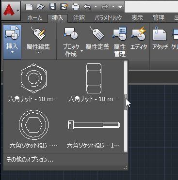Collapse the 挿入 button dropdown arrow
Viewport: 178px width, 180px height.
12,52
